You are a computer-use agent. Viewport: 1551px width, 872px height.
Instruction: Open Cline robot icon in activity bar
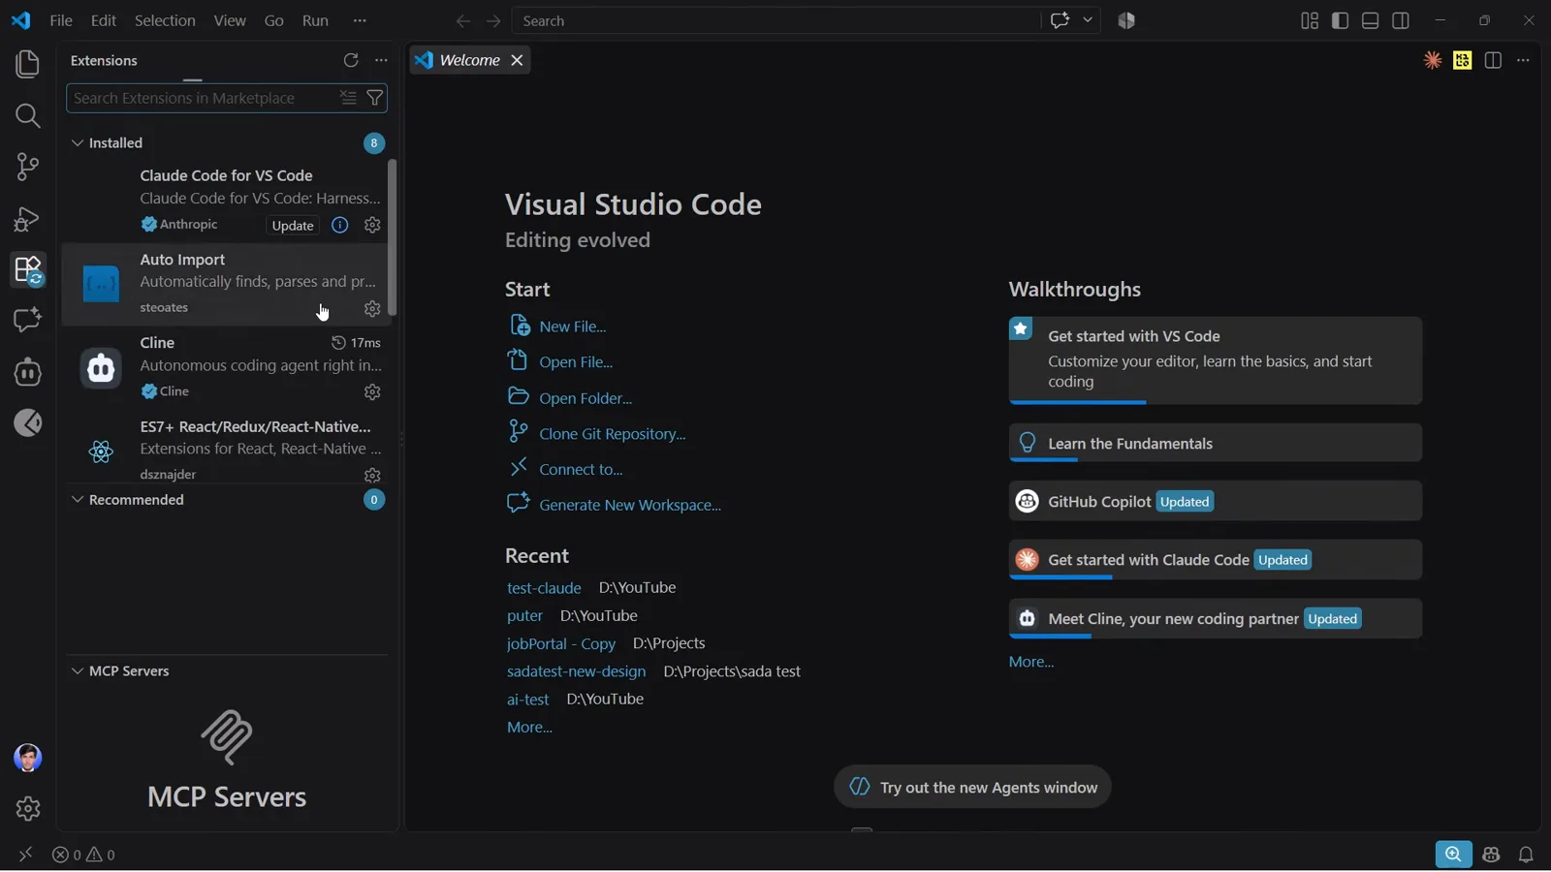(x=27, y=372)
